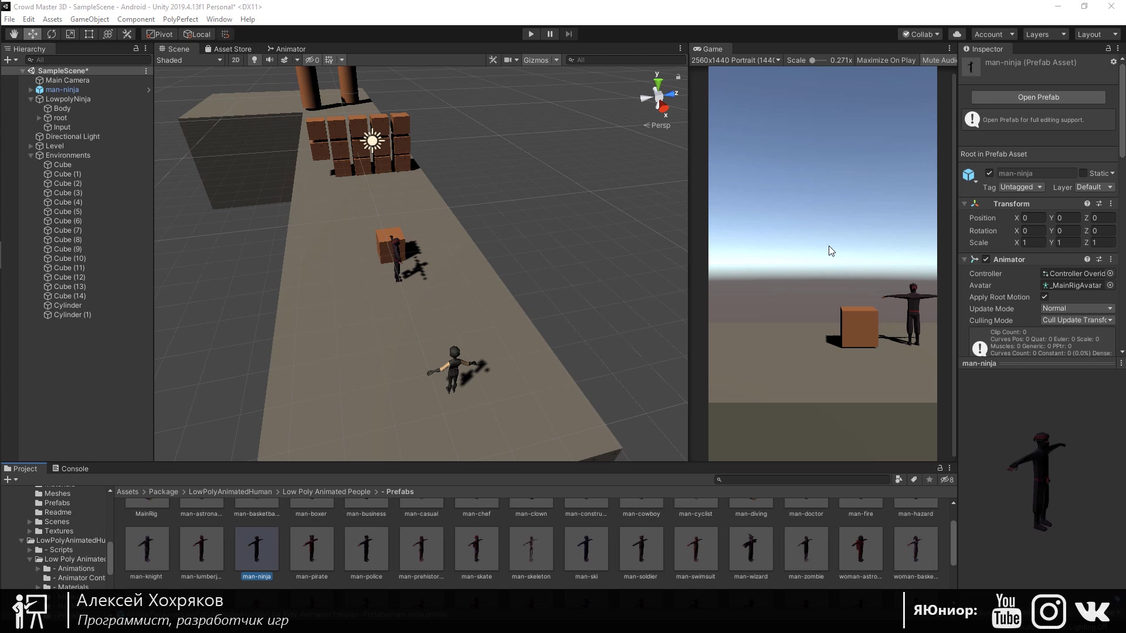Screen dimensions: 1126x633
Task: Select the Scale tool
Action: tap(70, 34)
